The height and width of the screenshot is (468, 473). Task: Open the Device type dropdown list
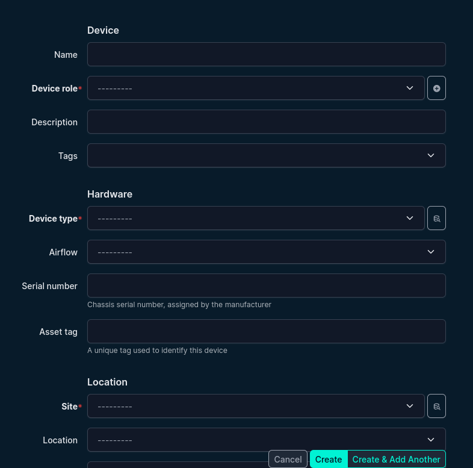pos(256,218)
